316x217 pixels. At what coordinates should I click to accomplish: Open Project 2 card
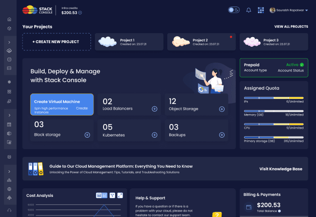pyautogui.click(x=200, y=42)
